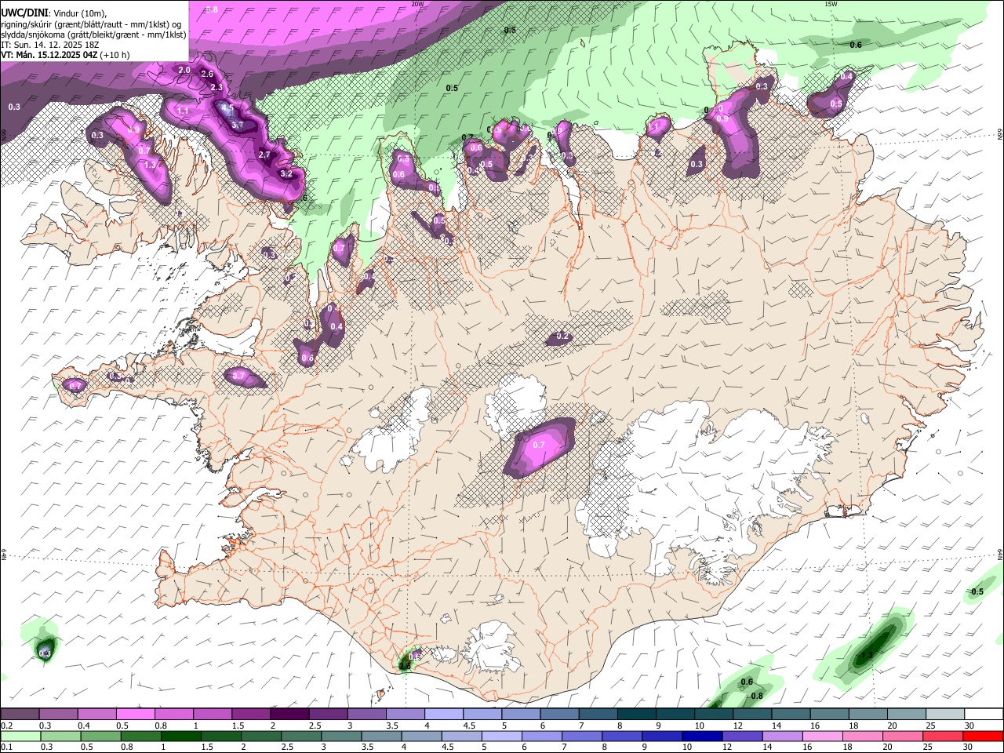Click the 0.7 value on Snæfellsnes peninsula tip
The height and width of the screenshot is (753, 1004).
(x=75, y=385)
